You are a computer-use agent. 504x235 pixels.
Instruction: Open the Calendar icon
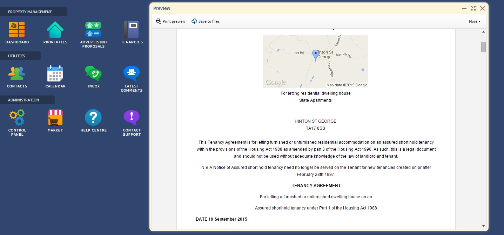(55, 73)
